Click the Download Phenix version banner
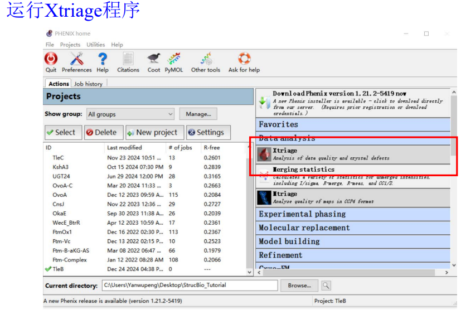Viewport: 466px width, 314px height. click(353, 103)
